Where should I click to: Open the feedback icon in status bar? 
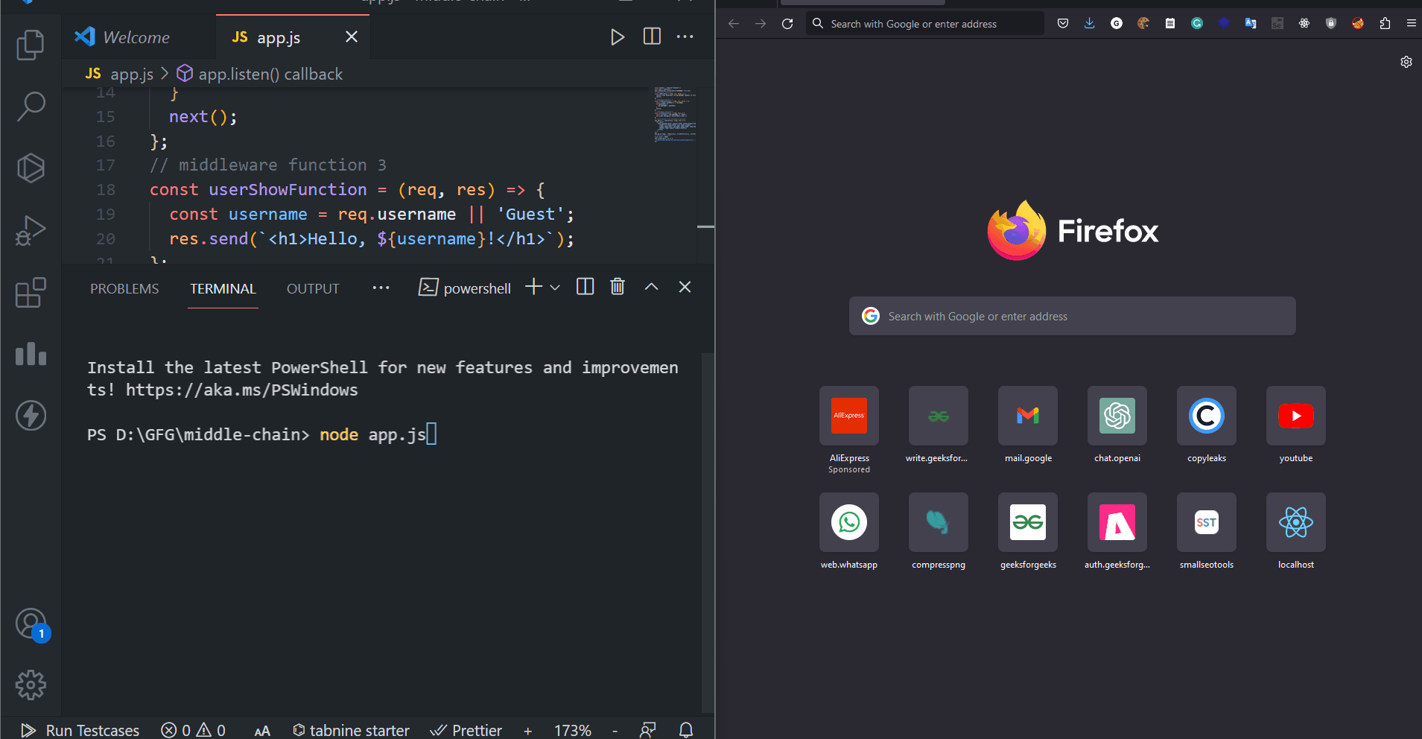[x=648, y=730]
